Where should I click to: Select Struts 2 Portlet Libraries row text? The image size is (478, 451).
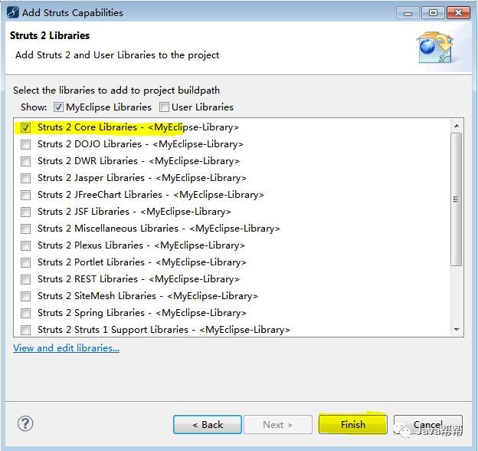tap(142, 262)
